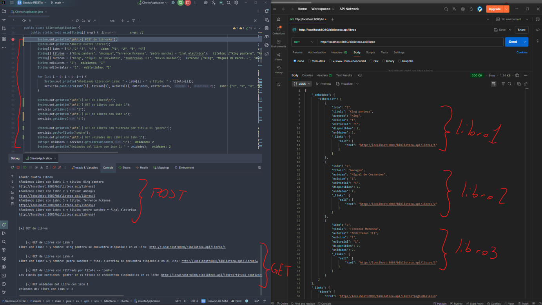Open Flows in Postman sidebar
The height and width of the screenshot is (305, 542).
279,56
